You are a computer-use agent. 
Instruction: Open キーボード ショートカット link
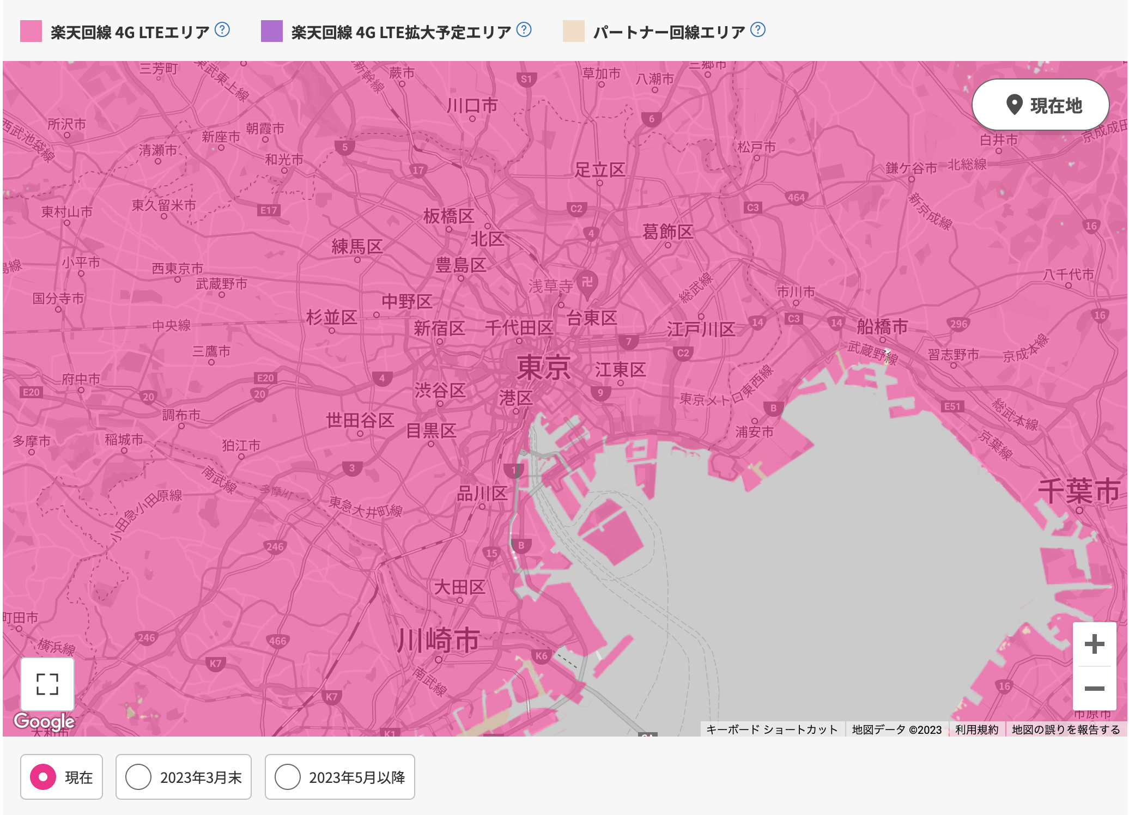pos(772,729)
